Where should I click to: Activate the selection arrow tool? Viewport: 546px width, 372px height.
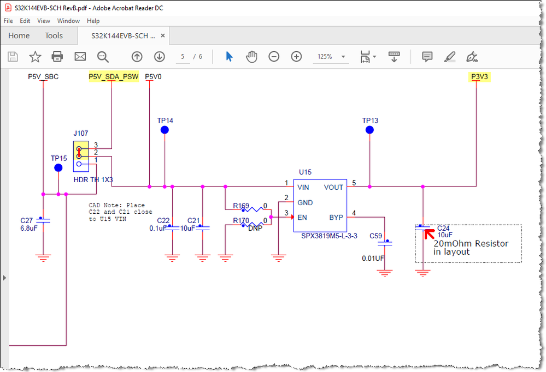tap(229, 56)
